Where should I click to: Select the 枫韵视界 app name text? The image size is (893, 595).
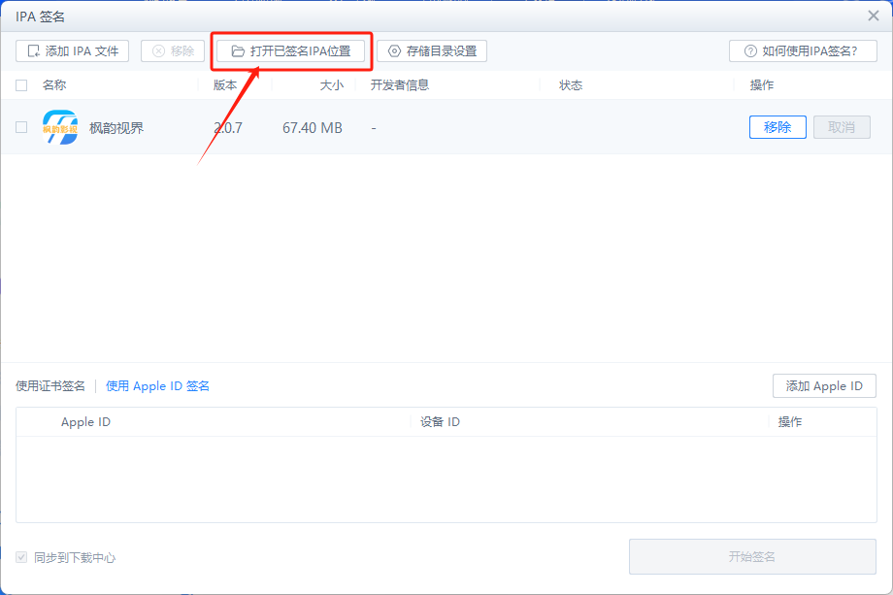[x=116, y=127]
